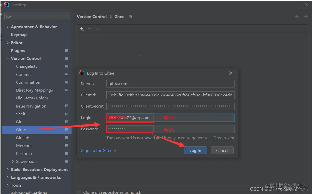Click the project icon next to Confirmation
The image size is (312, 194).
(x=67, y=82)
